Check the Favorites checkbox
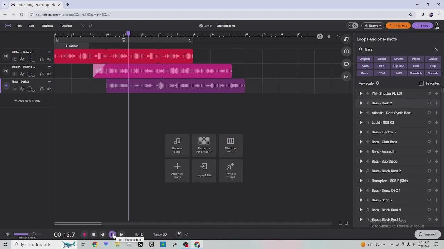Image resolution: width=444 pixels, height=249 pixels. 421,83
